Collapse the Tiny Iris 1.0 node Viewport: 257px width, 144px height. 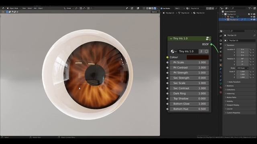pyautogui.click(x=171, y=39)
